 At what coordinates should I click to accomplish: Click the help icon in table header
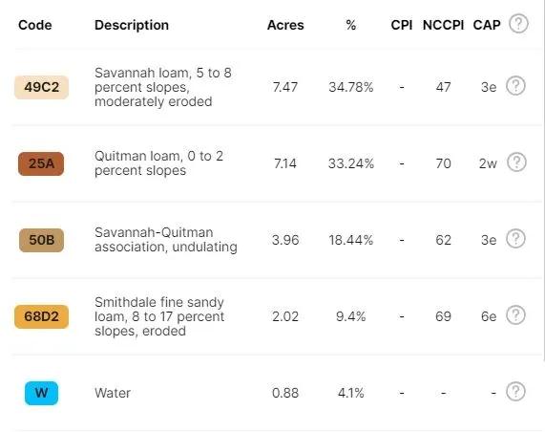click(x=518, y=24)
